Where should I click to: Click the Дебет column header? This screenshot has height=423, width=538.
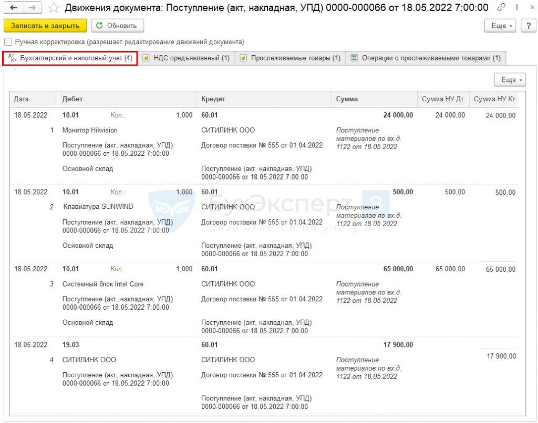click(127, 99)
